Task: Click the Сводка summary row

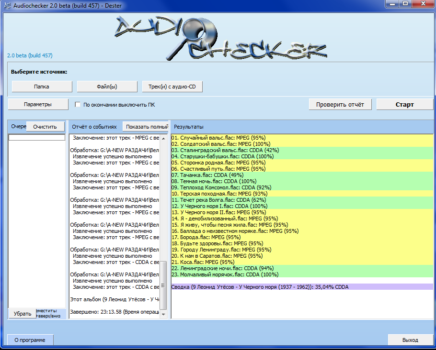Action: (x=260, y=287)
